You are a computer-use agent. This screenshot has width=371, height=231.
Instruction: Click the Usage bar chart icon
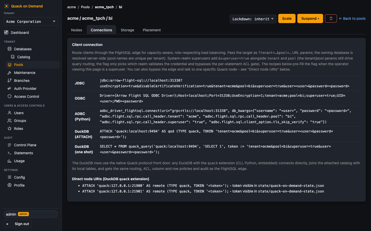10,161
